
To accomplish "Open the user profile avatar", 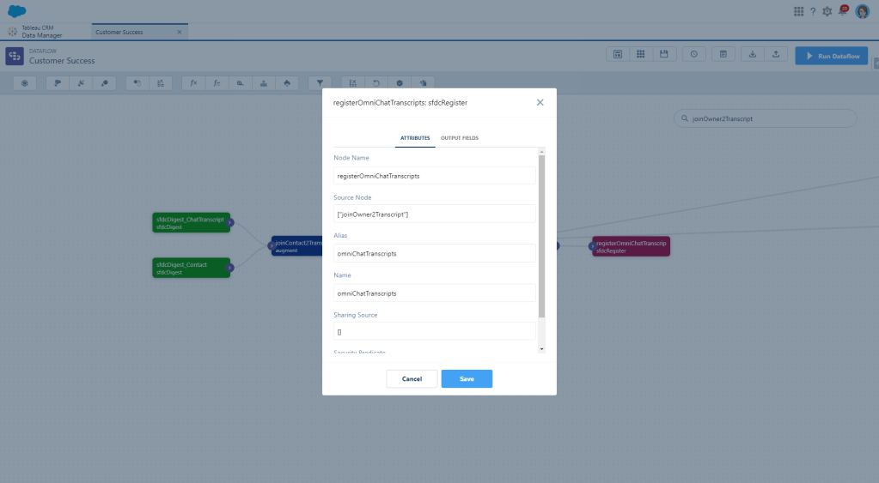I will point(862,11).
